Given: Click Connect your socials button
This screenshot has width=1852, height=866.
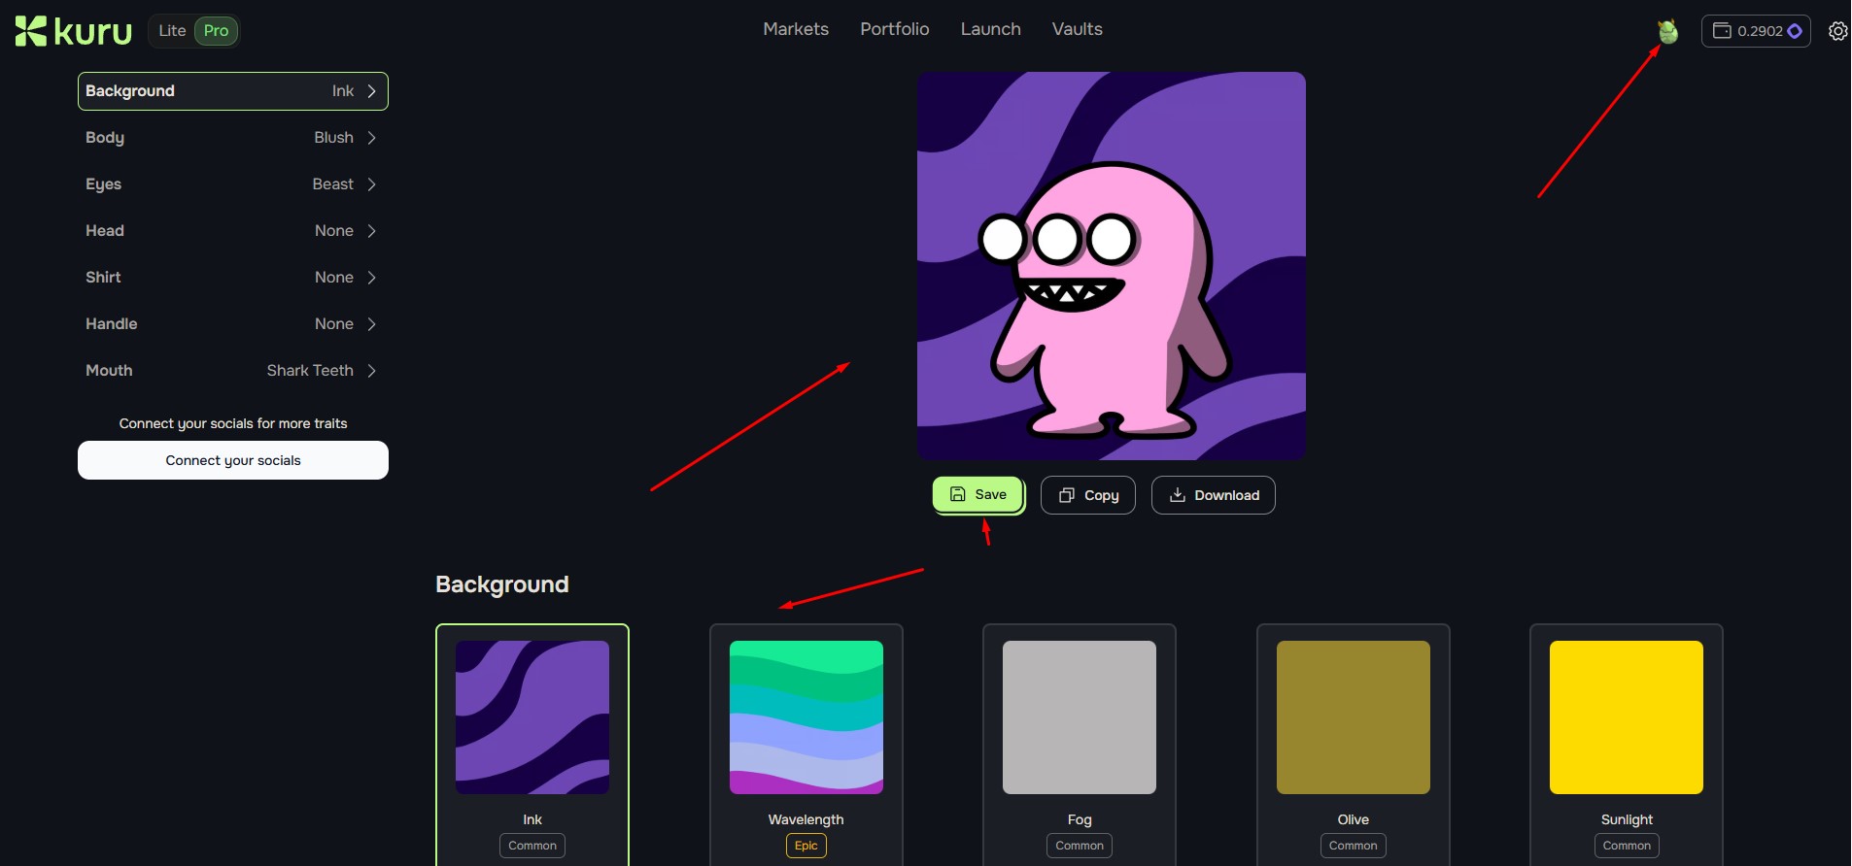Looking at the screenshot, I should [233, 460].
